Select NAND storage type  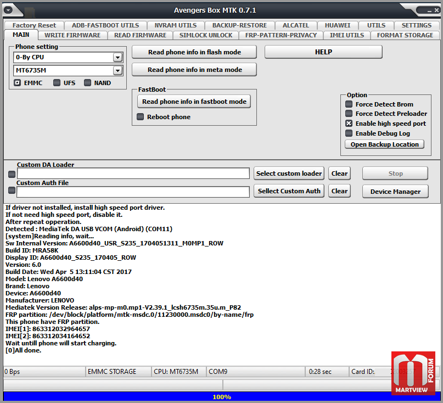coord(88,83)
